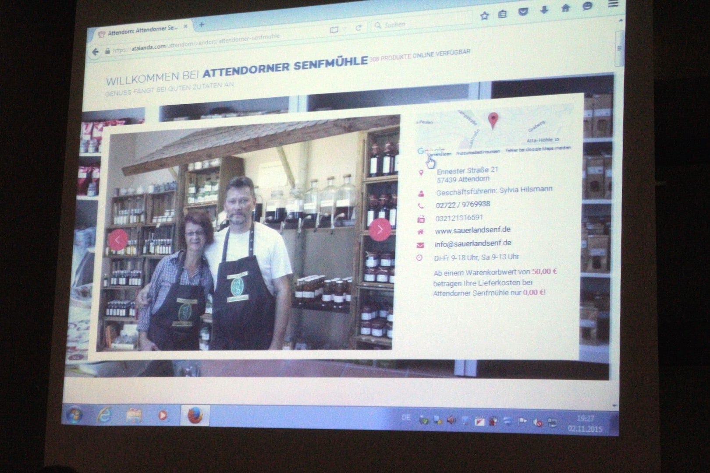The image size is (710, 473).
Task: Open a new browser tab with the plus
Action: [x=201, y=25]
